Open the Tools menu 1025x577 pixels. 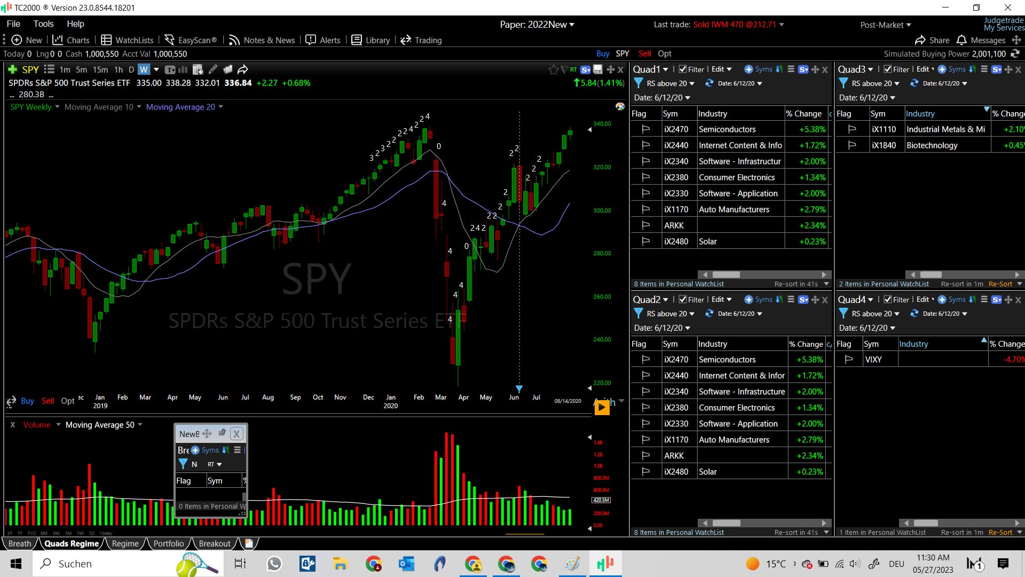pyautogui.click(x=43, y=24)
